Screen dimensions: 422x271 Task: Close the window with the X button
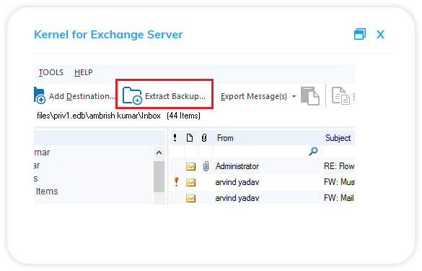tap(380, 35)
